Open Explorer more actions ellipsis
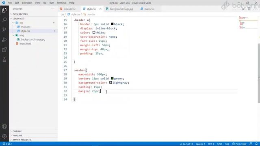Image resolution: width=260 pixels, height=146 pixels. [x=53, y=9]
